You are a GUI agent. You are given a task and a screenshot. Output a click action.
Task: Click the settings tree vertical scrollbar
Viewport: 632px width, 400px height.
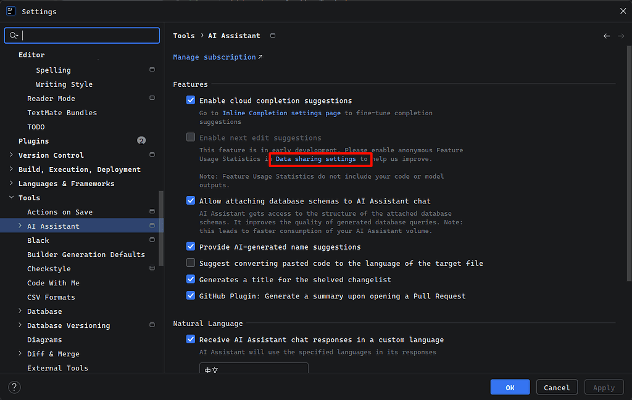click(x=161, y=228)
